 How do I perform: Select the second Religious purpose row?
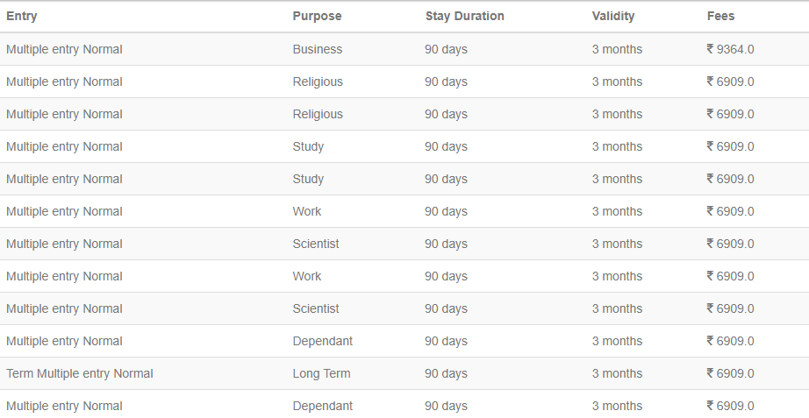click(x=404, y=114)
